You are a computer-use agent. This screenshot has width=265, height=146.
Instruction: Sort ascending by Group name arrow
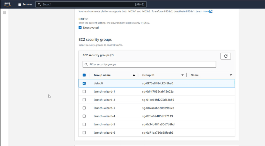134,75
